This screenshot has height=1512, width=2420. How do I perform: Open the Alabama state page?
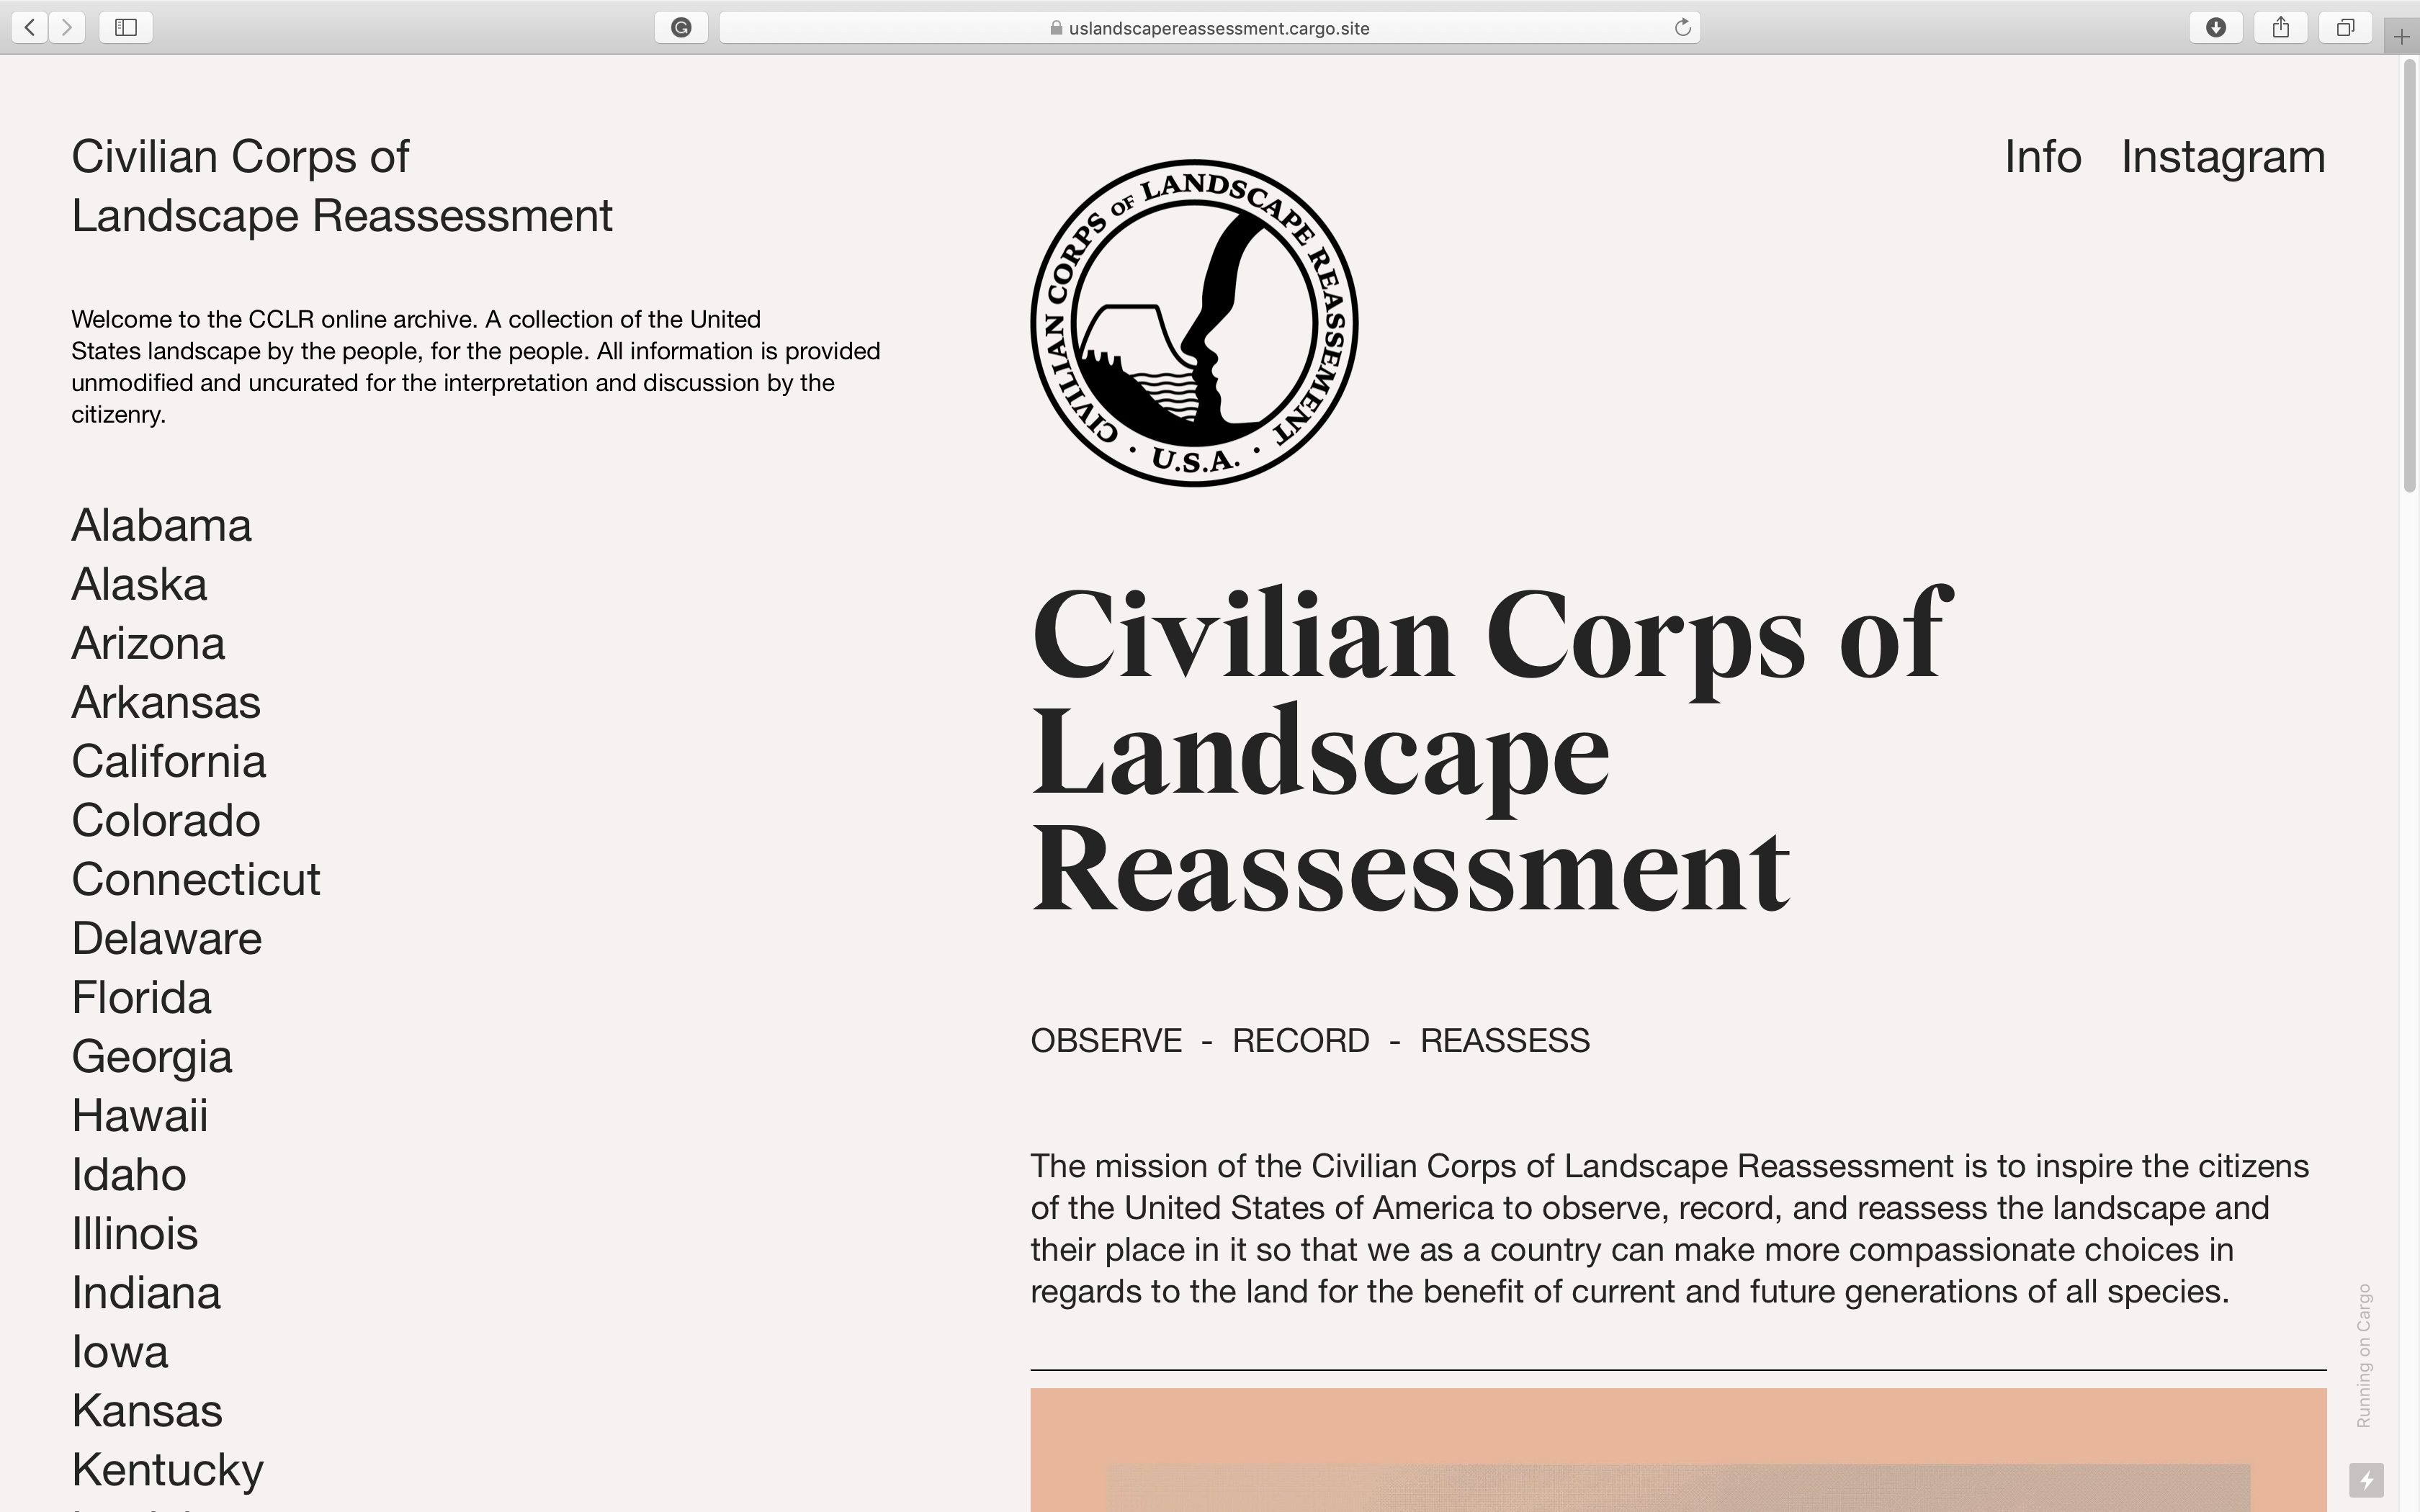coord(162,525)
